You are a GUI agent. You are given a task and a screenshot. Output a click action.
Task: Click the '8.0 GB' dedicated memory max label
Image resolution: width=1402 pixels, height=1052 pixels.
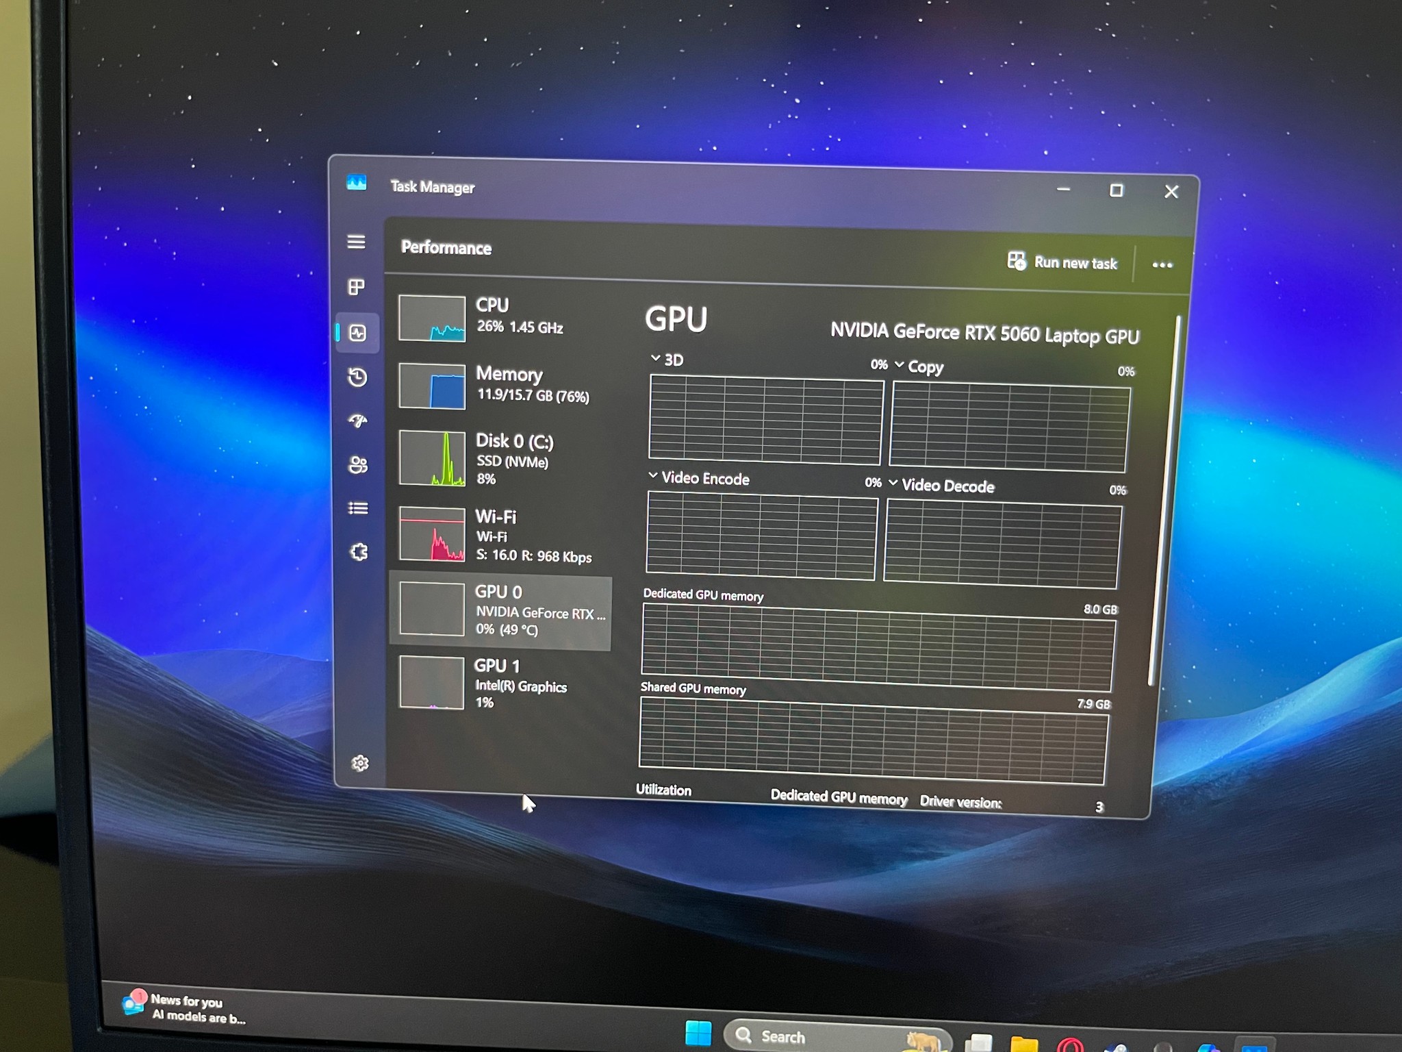(1100, 610)
